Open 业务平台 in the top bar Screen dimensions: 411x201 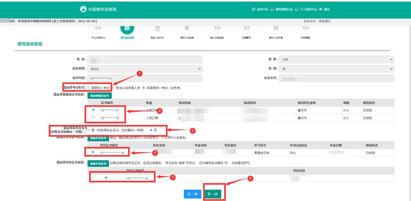pos(260,10)
